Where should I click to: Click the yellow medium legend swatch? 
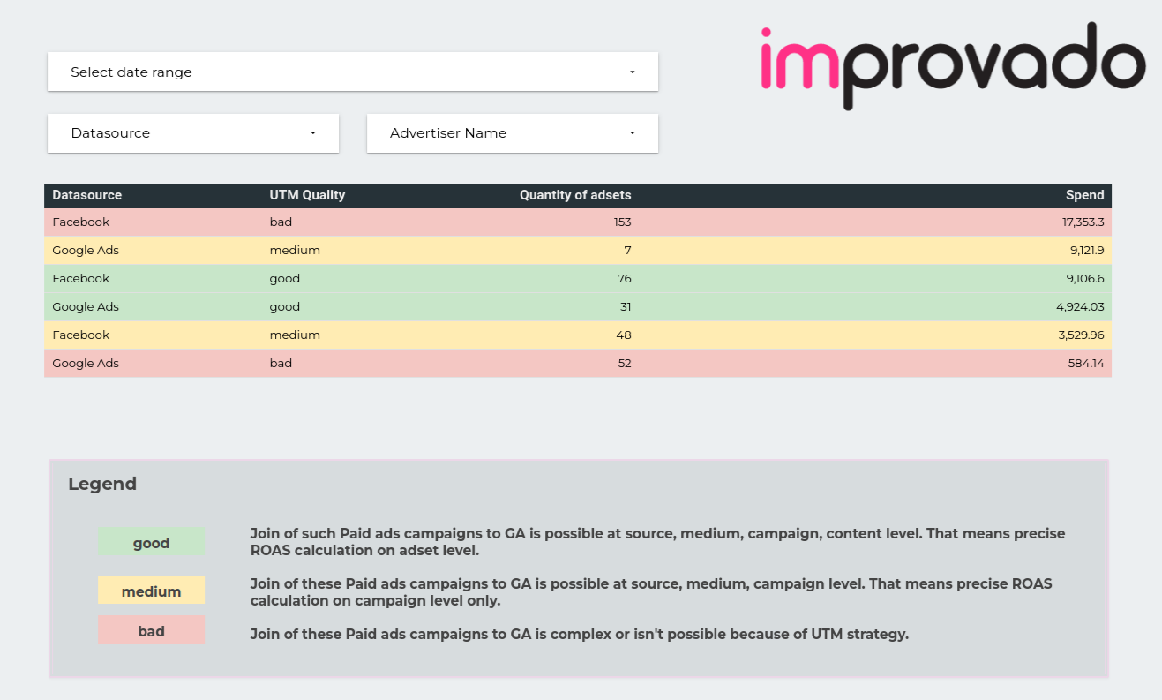pyautogui.click(x=151, y=590)
